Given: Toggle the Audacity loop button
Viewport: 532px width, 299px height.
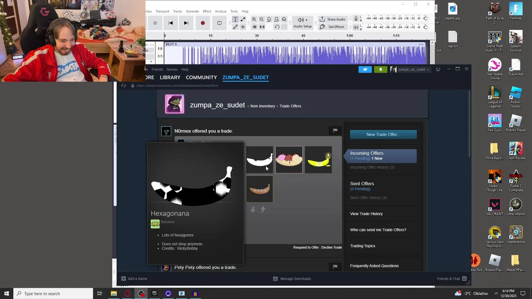Looking at the screenshot, I should coord(219,23).
